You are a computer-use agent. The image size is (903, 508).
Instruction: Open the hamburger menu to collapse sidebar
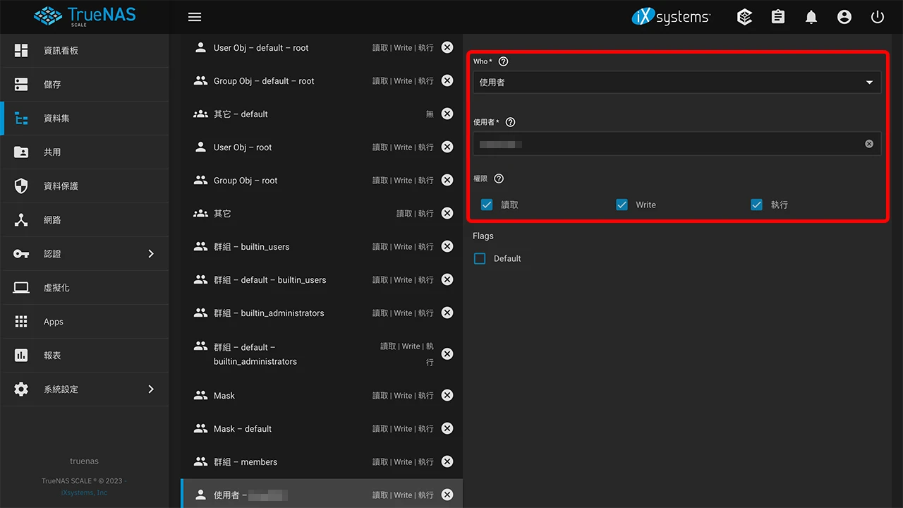coord(195,17)
